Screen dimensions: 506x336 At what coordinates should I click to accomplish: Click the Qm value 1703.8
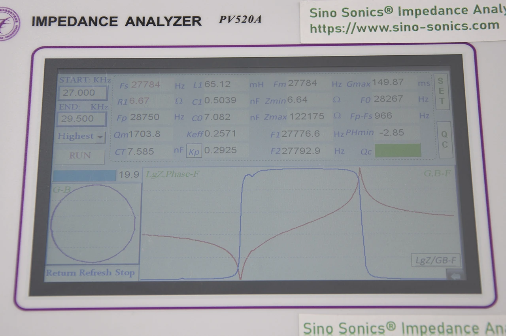click(144, 134)
